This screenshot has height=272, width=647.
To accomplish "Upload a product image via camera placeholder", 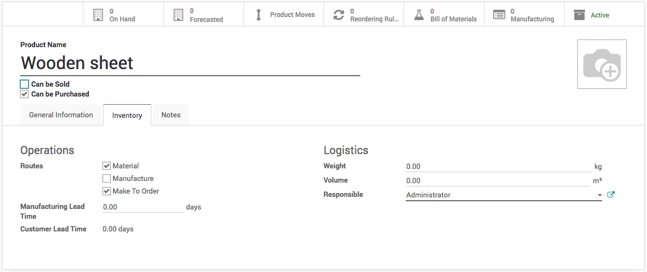I will (601, 64).
